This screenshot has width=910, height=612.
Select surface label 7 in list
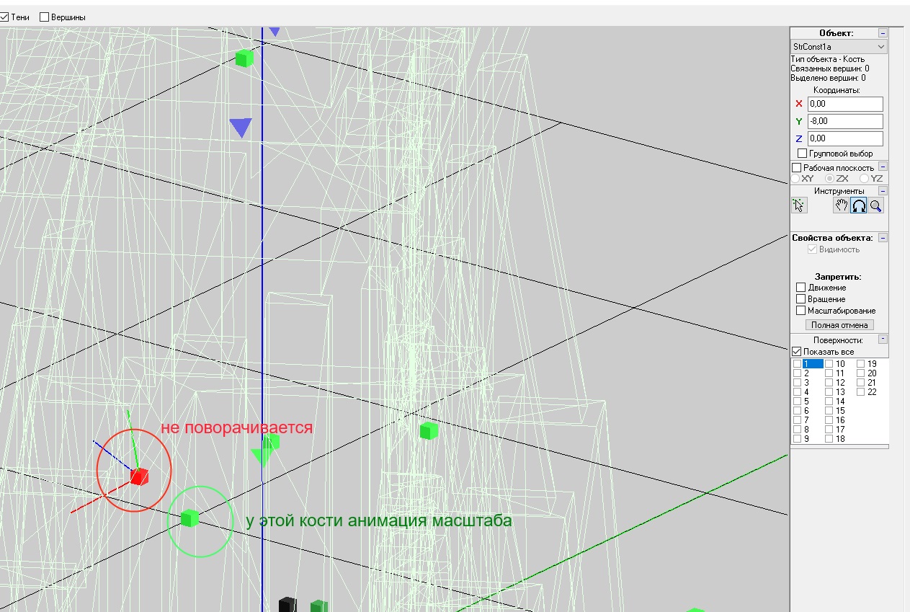click(806, 420)
